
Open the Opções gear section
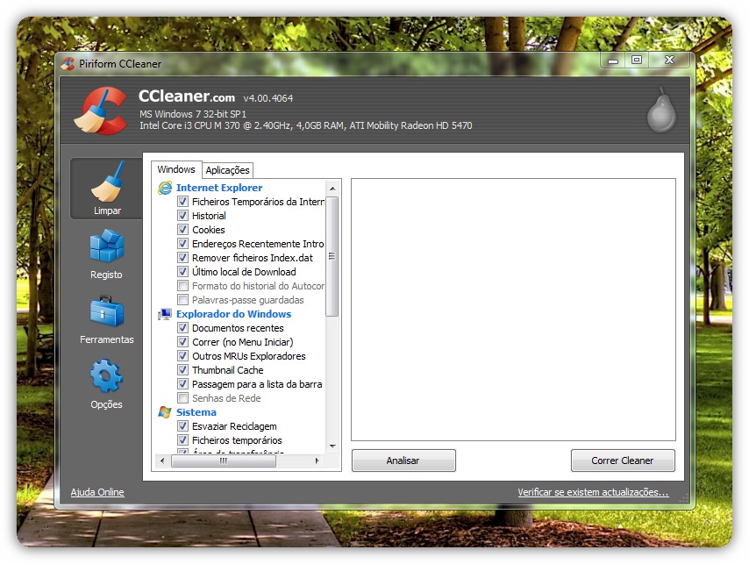[x=106, y=384]
